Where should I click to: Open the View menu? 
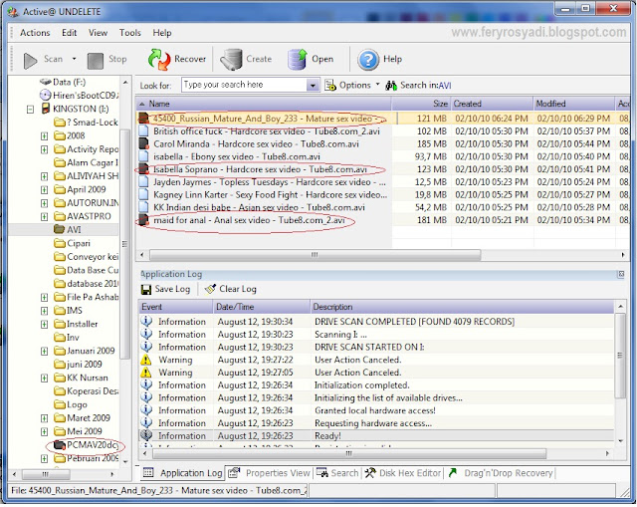tap(98, 33)
